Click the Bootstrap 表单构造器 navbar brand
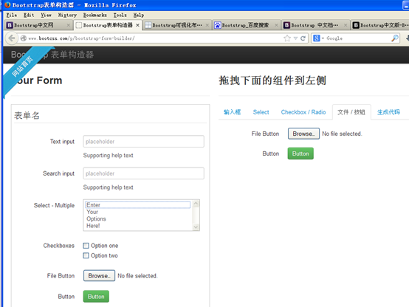409x307 pixels. (x=52, y=55)
